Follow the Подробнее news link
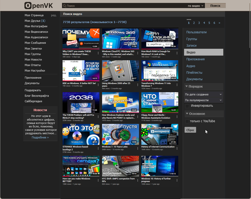251x199 pixels. pos(40,137)
